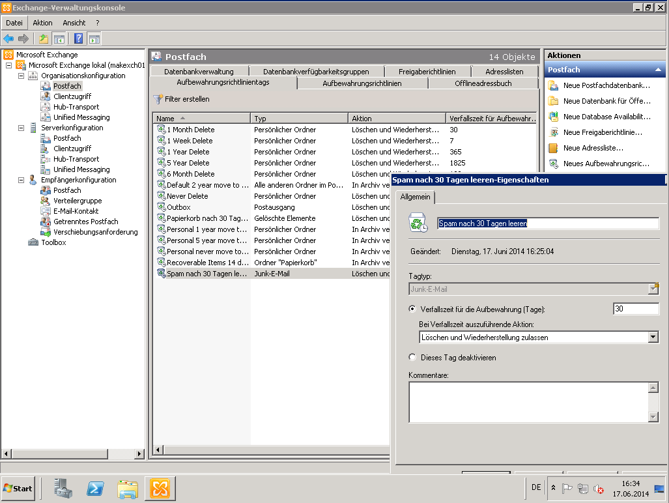This screenshot has width=669, height=503.
Task: Click the list horizontal scroll left arrow
Action: (158, 450)
